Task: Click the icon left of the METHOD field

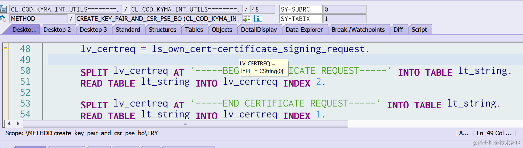Action: [x=3, y=18]
